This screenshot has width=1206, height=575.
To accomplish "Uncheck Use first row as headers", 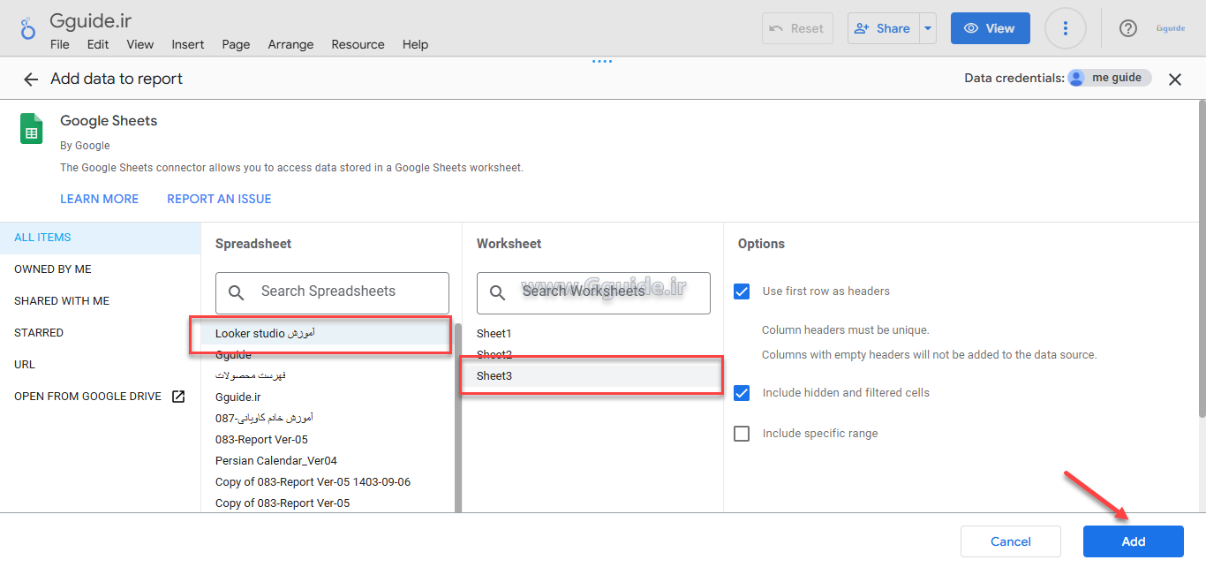I will pyautogui.click(x=742, y=291).
